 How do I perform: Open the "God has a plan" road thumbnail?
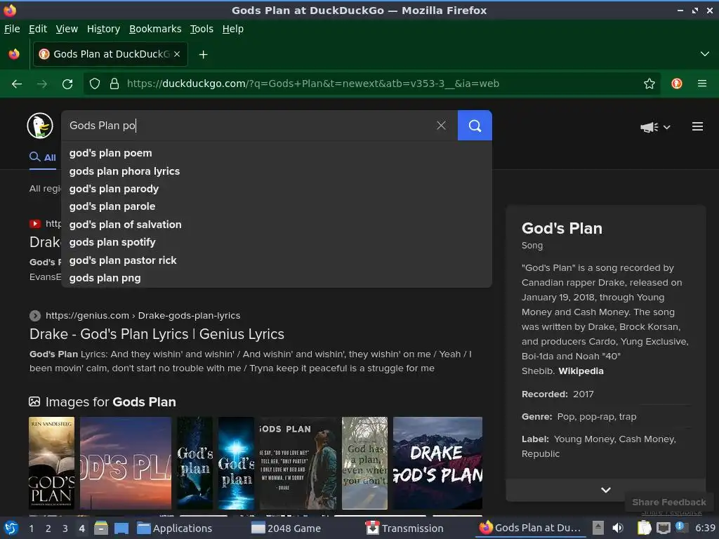coord(364,463)
